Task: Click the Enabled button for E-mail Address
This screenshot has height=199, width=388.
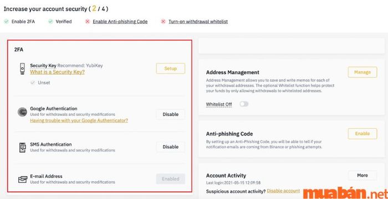Action: tap(171, 179)
